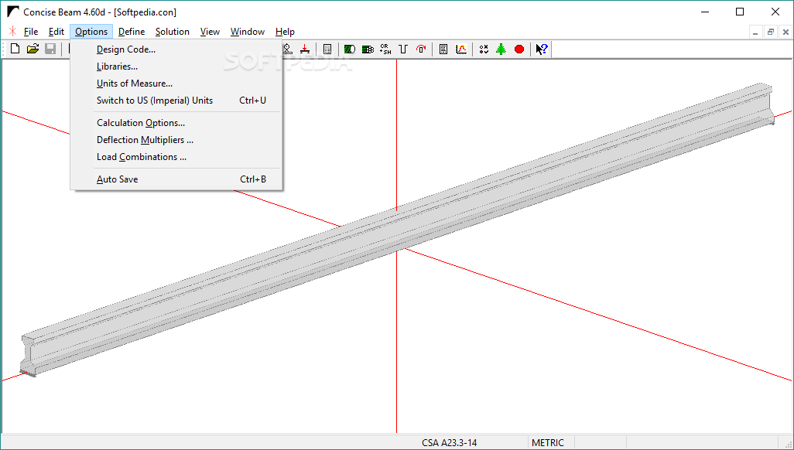Click the red stop circle icon

pyautogui.click(x=519, y=49)
